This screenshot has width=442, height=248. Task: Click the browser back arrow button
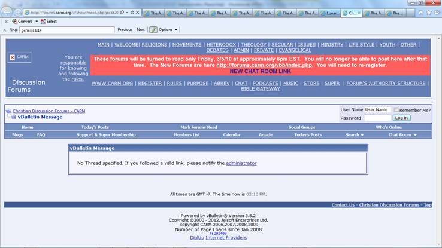pyautogui.click(x=6, y=12)
